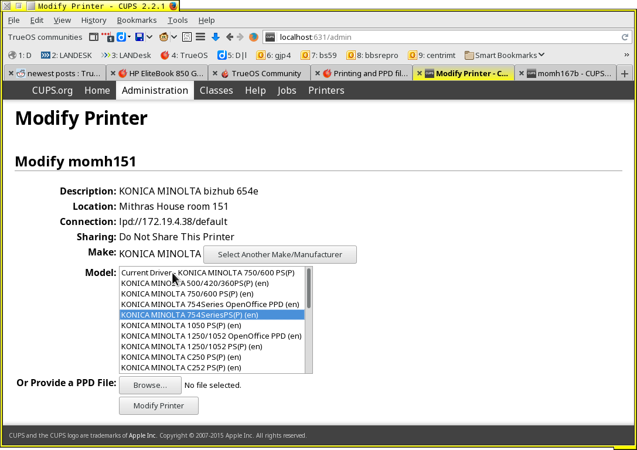Open dropdown arrow beside Disqus icon

point(129,37)
